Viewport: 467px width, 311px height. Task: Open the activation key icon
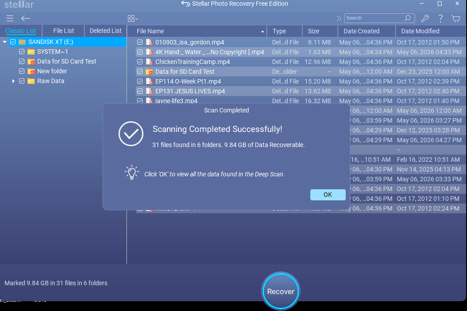[425, 19]
